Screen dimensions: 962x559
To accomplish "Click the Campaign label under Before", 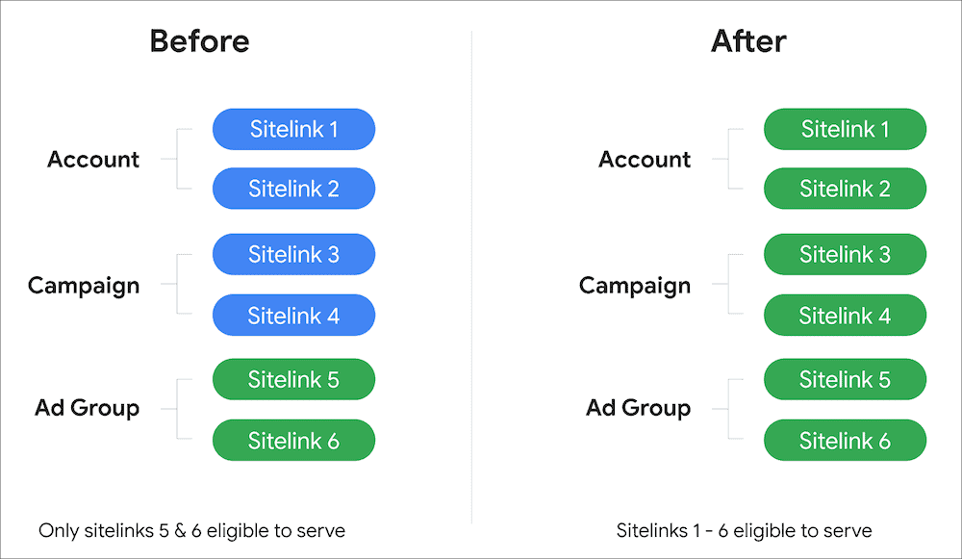I will 84,286.
